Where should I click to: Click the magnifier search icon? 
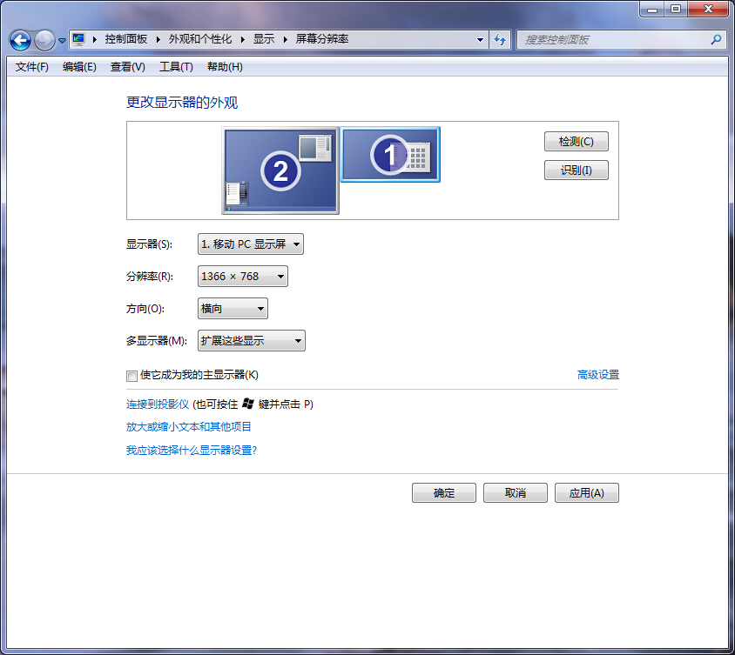coord(716,40)
